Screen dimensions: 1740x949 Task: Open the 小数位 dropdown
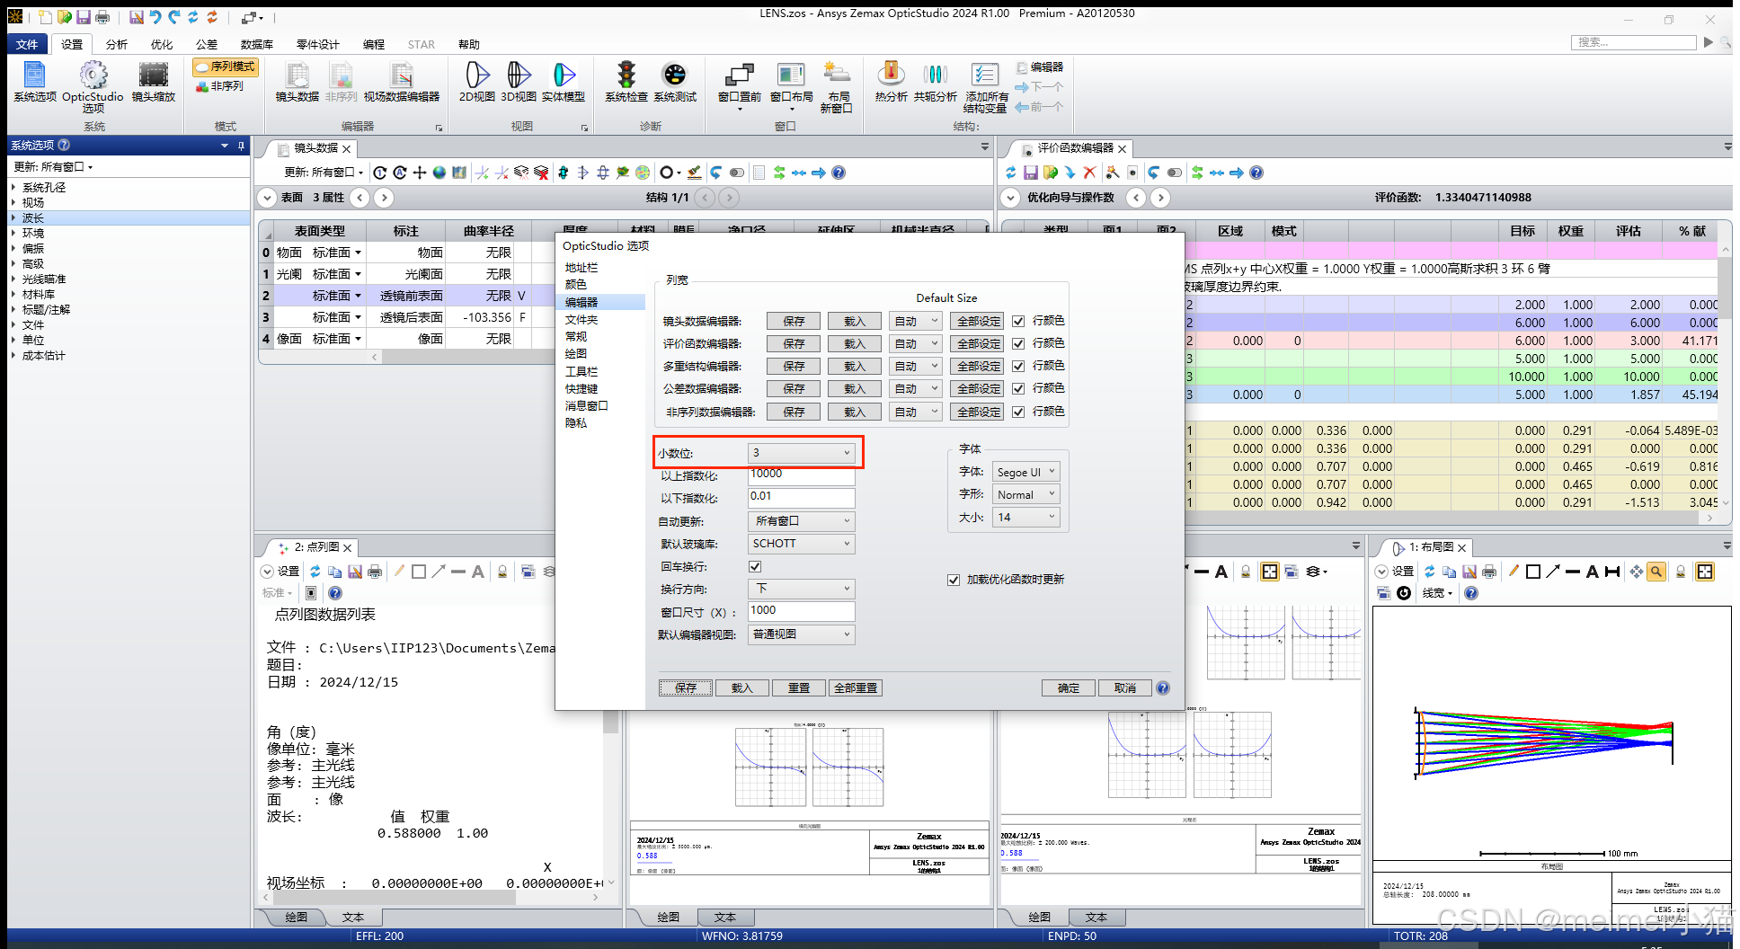[801, 453]
